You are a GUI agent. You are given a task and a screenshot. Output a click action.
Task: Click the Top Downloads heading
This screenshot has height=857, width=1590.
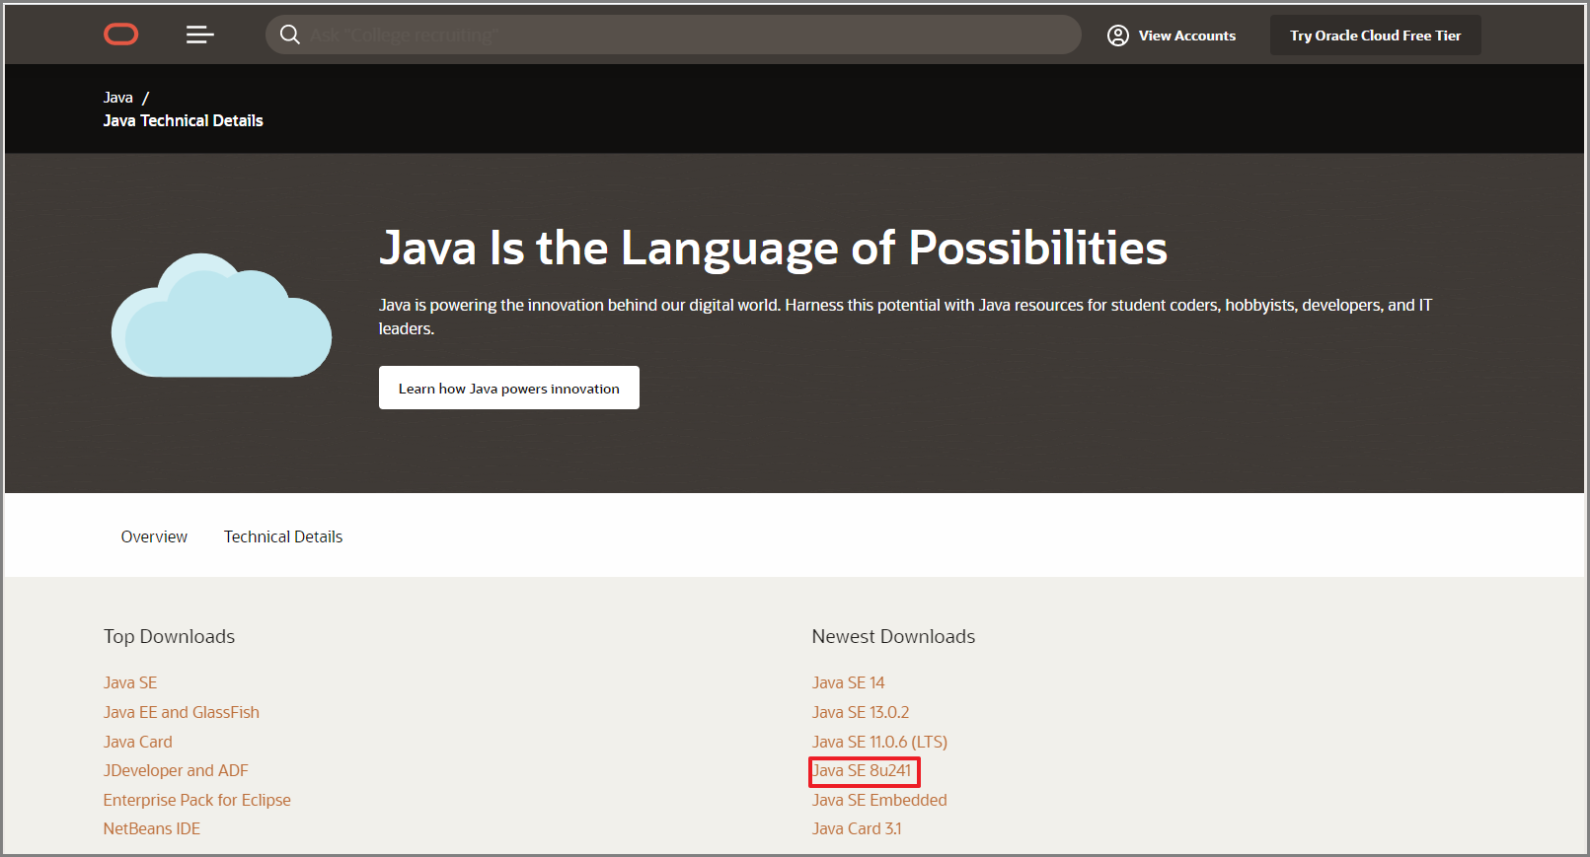click(169, 636)
